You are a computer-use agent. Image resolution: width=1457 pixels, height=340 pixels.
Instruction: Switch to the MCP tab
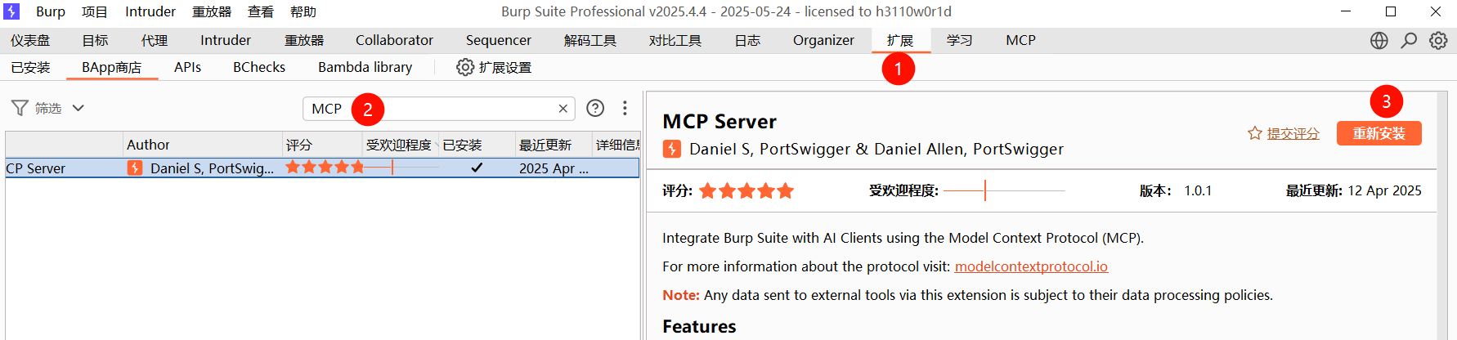pos(1021,40)
